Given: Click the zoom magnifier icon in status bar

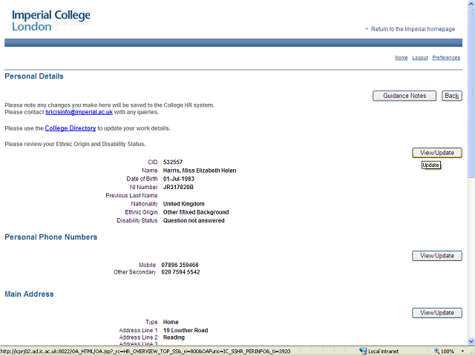Looking at the screenshot, I should tap(436, 351).
